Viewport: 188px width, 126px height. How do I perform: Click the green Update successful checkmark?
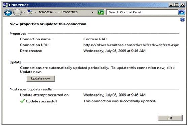[22, 101]
